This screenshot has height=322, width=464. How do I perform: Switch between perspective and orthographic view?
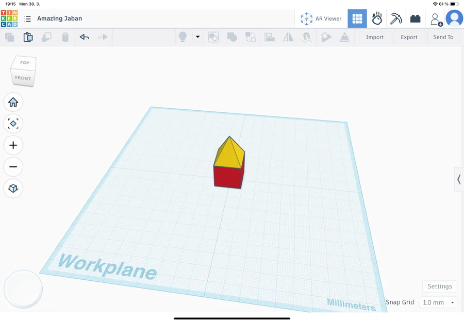click(13, 188)
